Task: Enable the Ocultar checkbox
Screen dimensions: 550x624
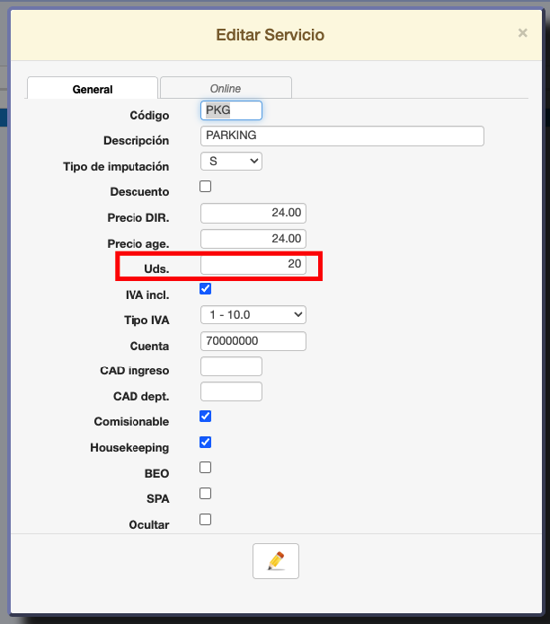Action: tap(205, 519)
